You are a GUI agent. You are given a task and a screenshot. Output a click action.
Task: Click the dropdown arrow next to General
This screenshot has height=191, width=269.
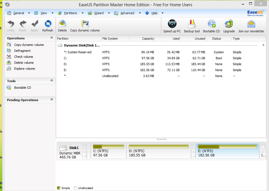[29, 13]
